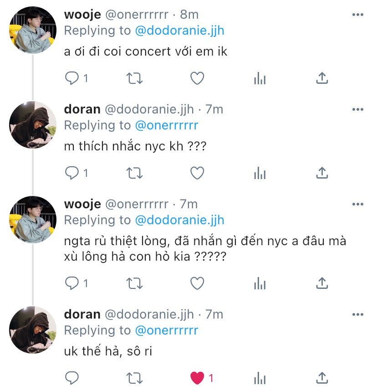
Task: Open wooje's profile picture on first tweet
Action: [x=33, y=30]
